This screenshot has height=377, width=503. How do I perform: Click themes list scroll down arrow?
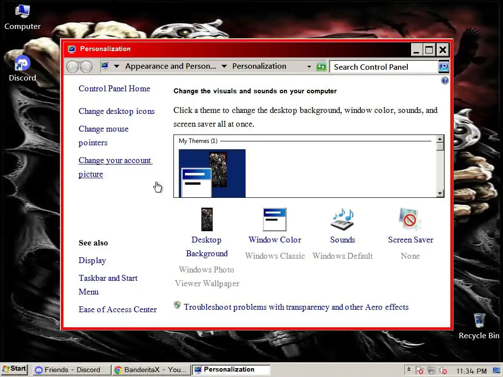pyautogui.click(x=440, y=193)
